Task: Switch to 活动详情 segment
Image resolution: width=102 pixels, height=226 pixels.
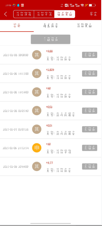Action: tap(24, 14)
